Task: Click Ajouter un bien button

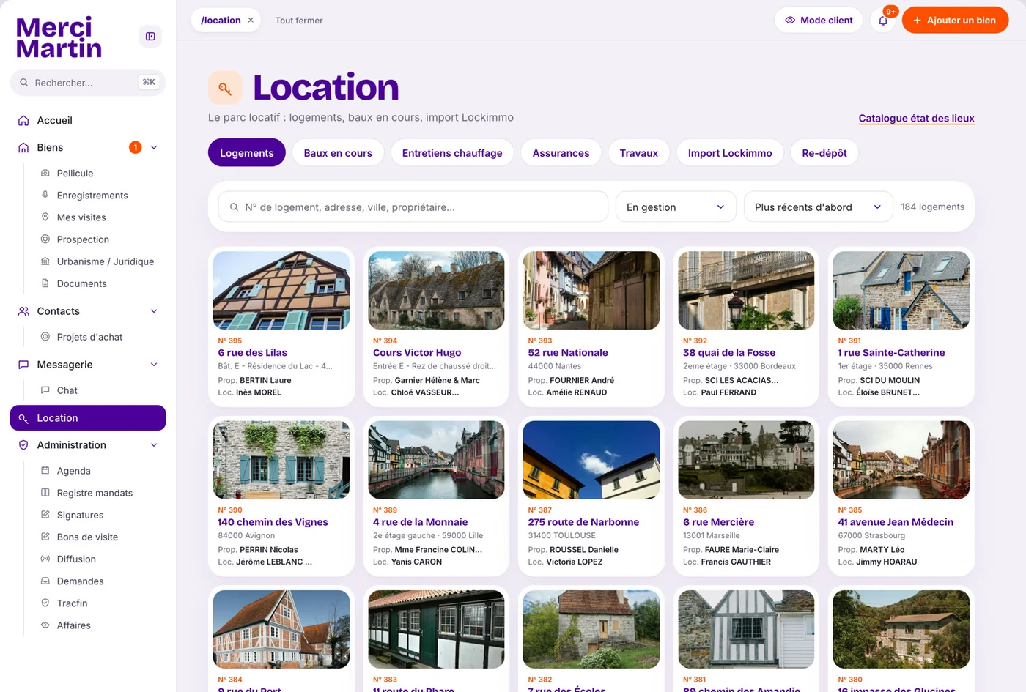Action: [x=955, y=21]
